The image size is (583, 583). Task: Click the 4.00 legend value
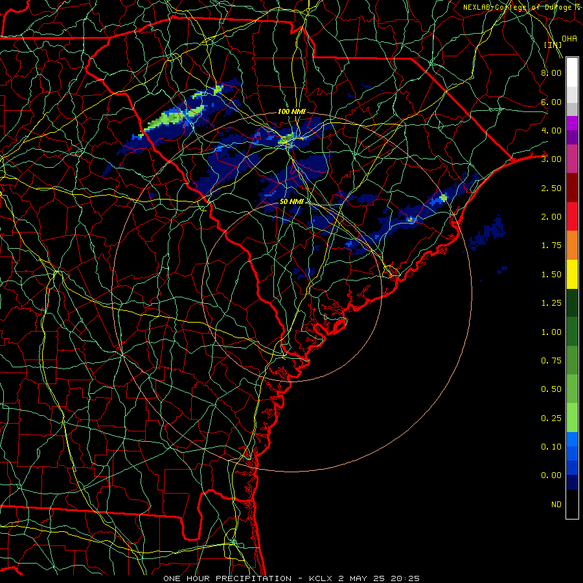551,130
